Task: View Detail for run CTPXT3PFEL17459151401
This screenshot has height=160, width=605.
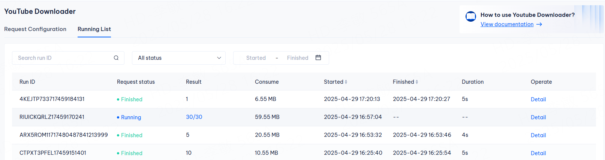Action: 538,153
